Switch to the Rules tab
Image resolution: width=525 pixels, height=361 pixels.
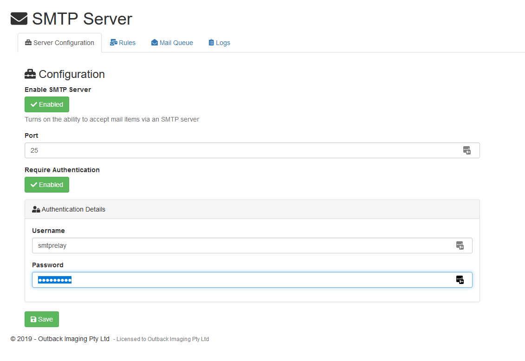(x=123, y=43)
